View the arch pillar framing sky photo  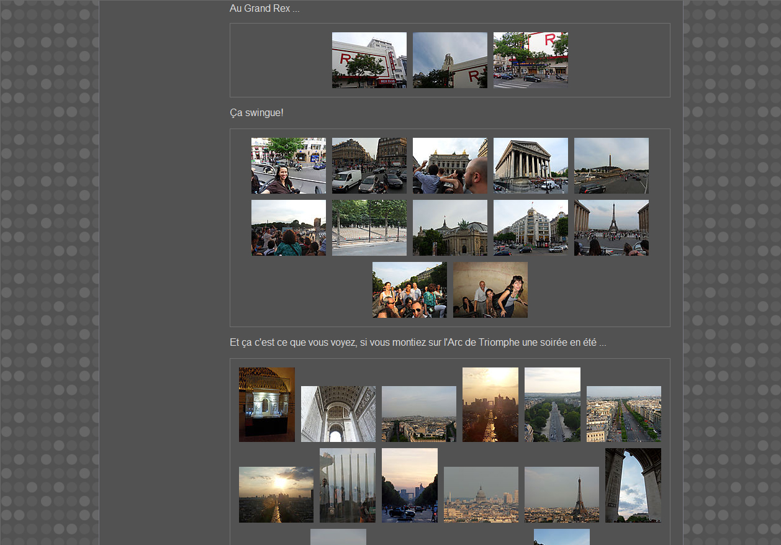(x=633, y=485)
